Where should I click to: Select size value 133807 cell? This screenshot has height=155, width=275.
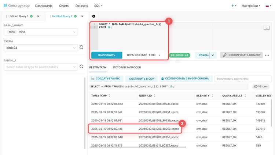coord(260,104)
